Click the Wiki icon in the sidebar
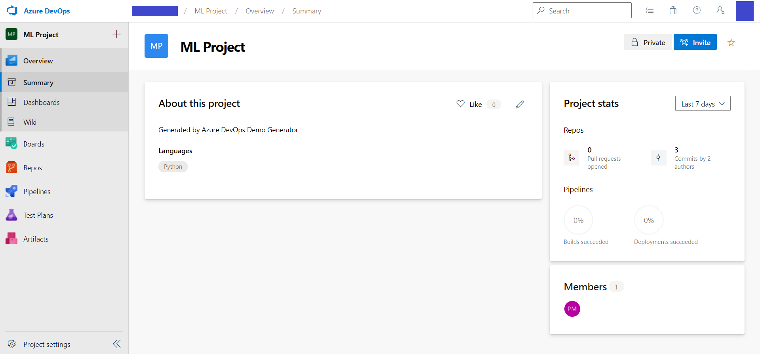This screenshot has width=760, height=354. click(x=11, y=122)
